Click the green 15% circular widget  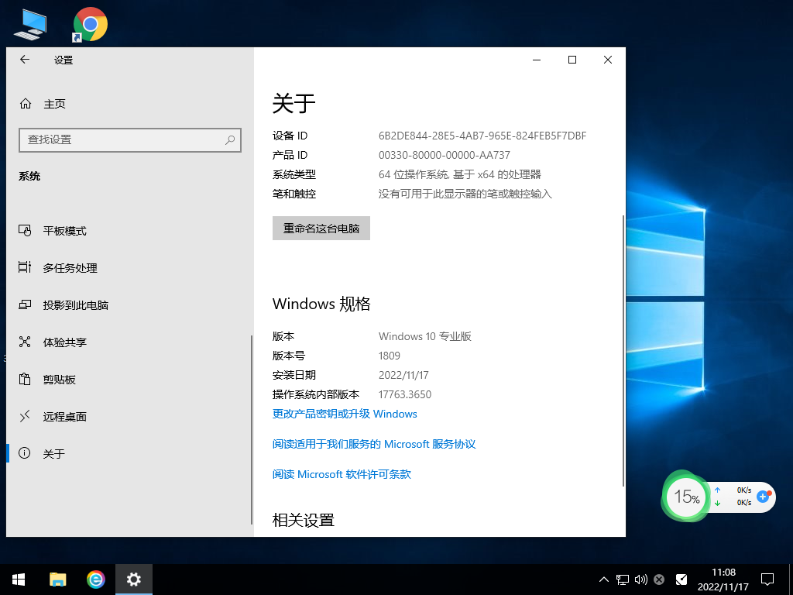[685, 497]
